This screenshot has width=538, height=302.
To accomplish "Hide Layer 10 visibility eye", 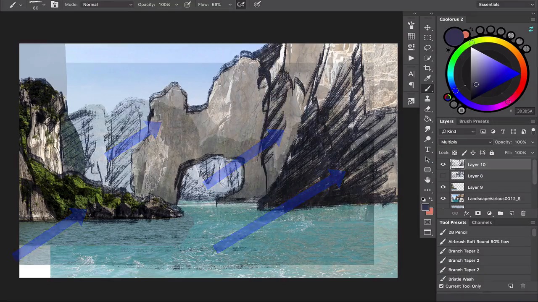I will coord(443,165).
